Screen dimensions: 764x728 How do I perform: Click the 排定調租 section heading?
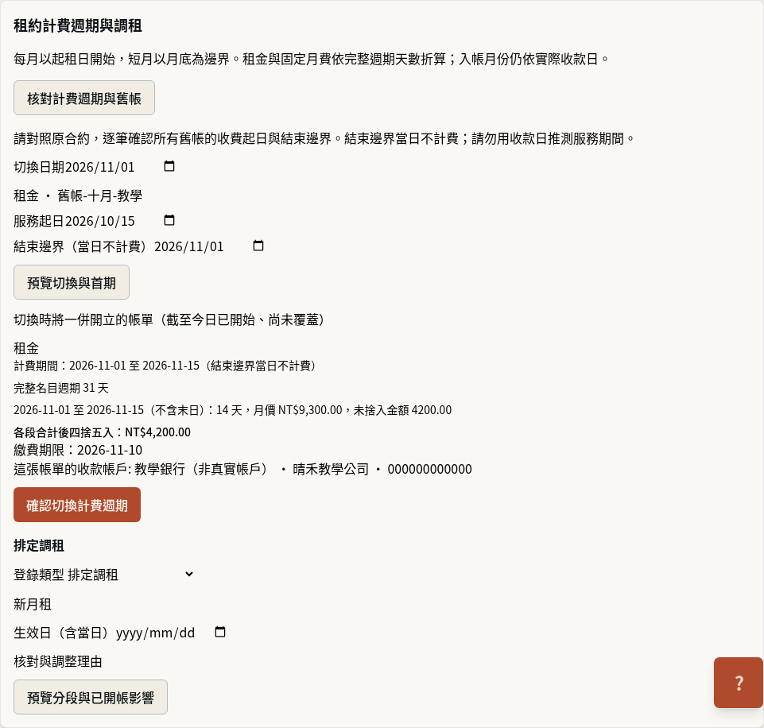39,545
